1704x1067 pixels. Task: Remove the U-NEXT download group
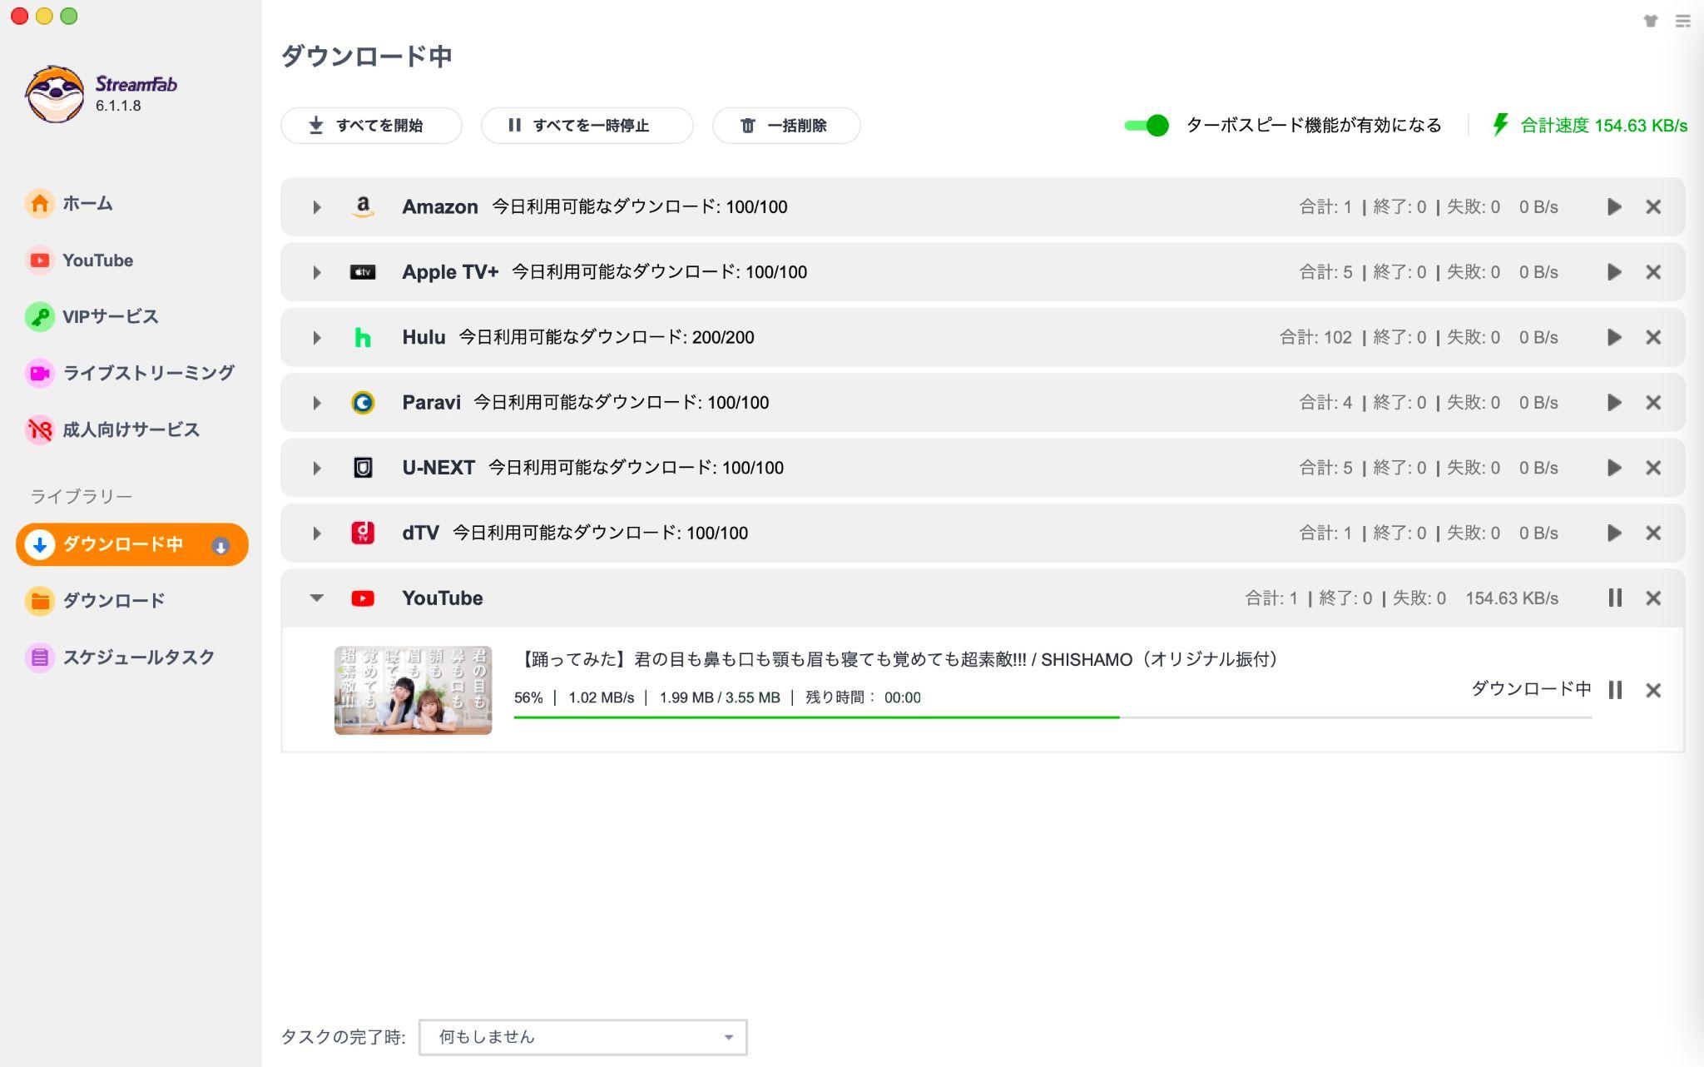1653,468
